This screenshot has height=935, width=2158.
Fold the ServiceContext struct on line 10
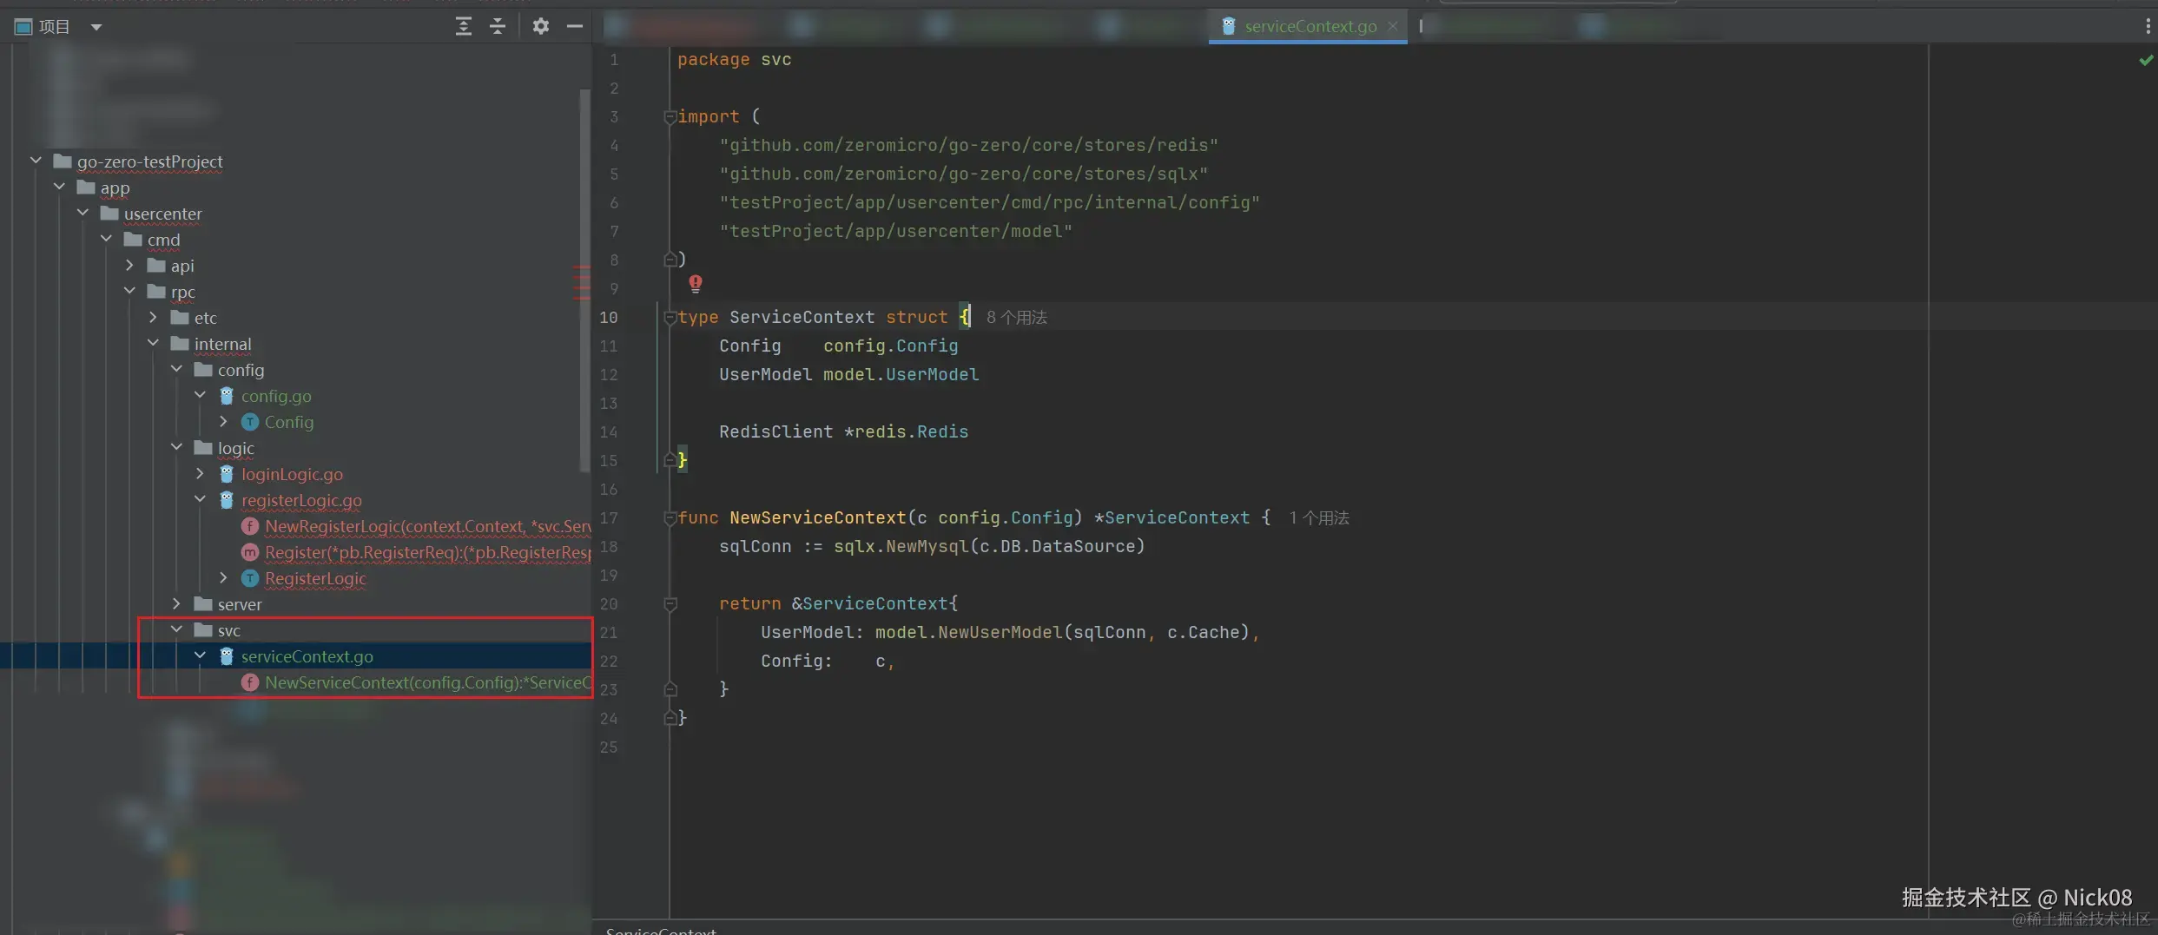pyautogui.click(x=670, y=318)
